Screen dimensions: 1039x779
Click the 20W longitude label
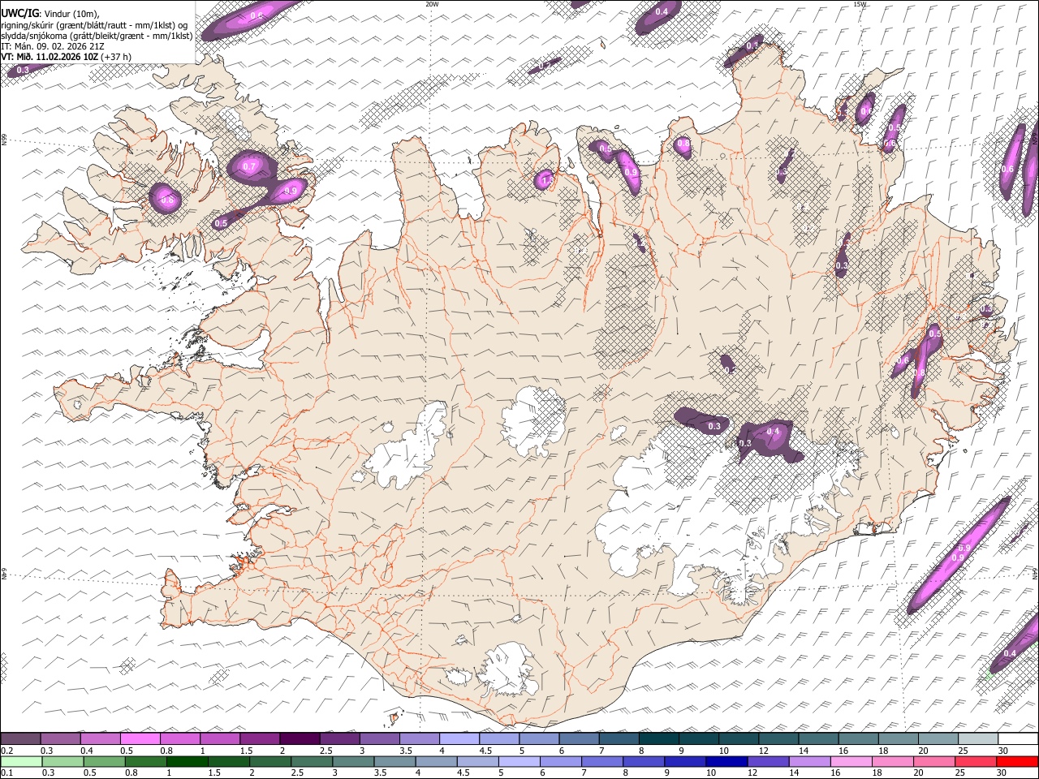pyautogui.click(x=432, y=4)
